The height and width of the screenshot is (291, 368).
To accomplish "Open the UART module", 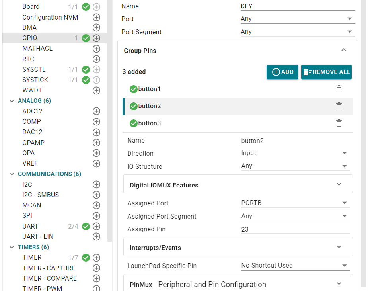I will pyautogui.click(x=30, y=226).
